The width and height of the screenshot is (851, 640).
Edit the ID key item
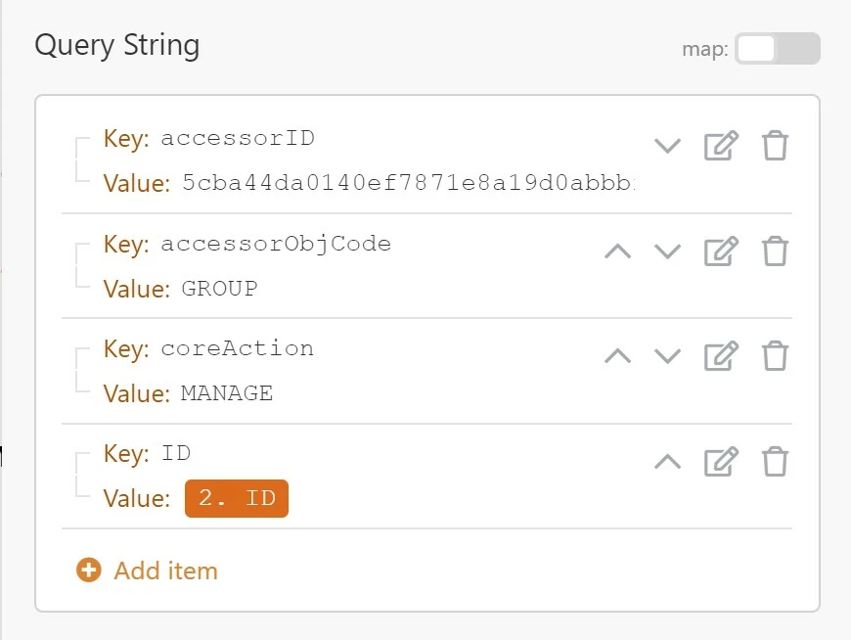click(721, 461)
